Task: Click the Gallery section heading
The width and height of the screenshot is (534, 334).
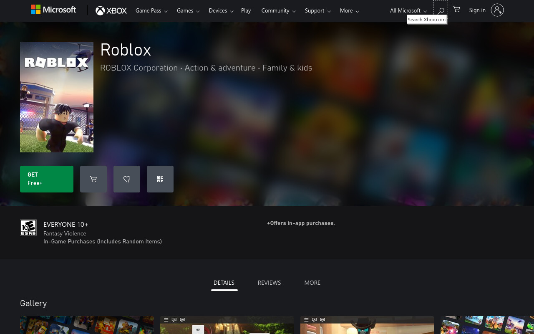Action: pos(33,303)
